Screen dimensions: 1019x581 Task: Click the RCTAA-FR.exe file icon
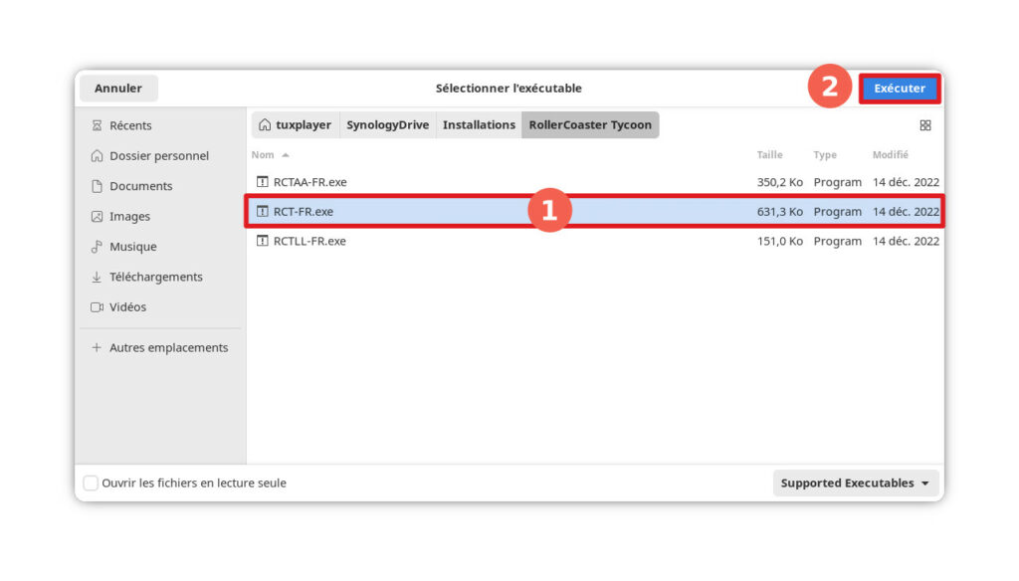pos(263,182)
